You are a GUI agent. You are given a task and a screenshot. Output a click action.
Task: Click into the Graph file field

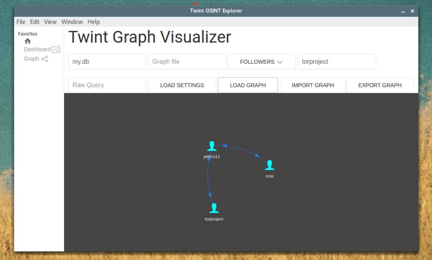[187, 62]
